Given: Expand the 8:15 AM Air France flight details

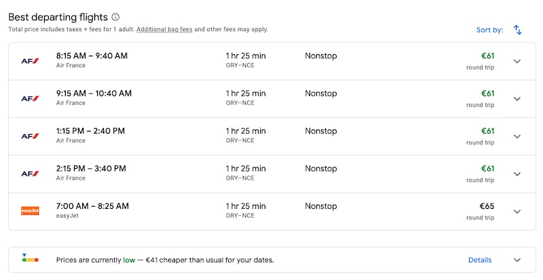Looking at the screenshot, I should (x=517, y=61).
